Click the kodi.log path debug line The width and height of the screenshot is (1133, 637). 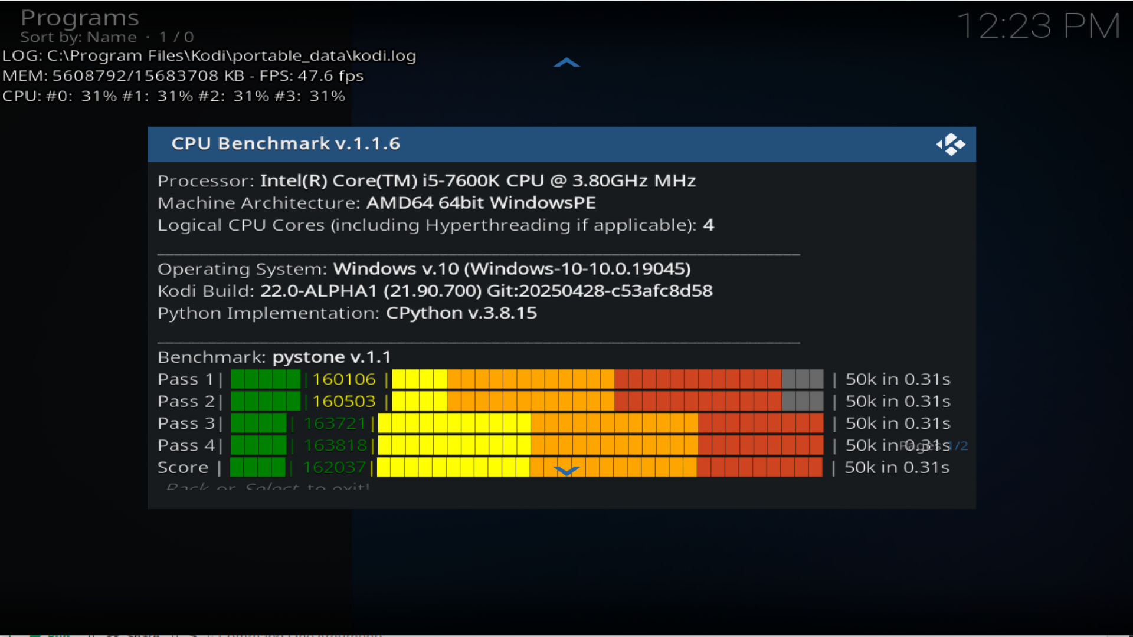pos(209,56)
